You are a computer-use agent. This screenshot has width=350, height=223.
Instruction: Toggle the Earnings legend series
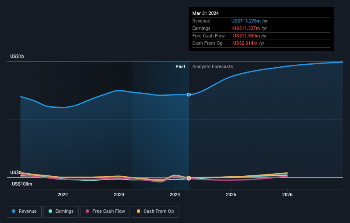(x=61, y=212)
